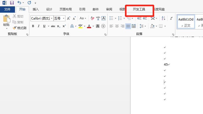Apply the red font color swatch
Image resolution: width=203 pixels, height=114 pixels.
(89, 26)
